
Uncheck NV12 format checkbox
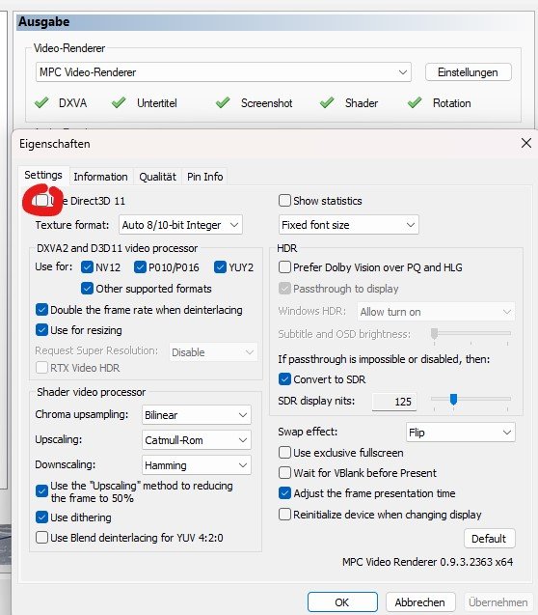click(87, 267)
